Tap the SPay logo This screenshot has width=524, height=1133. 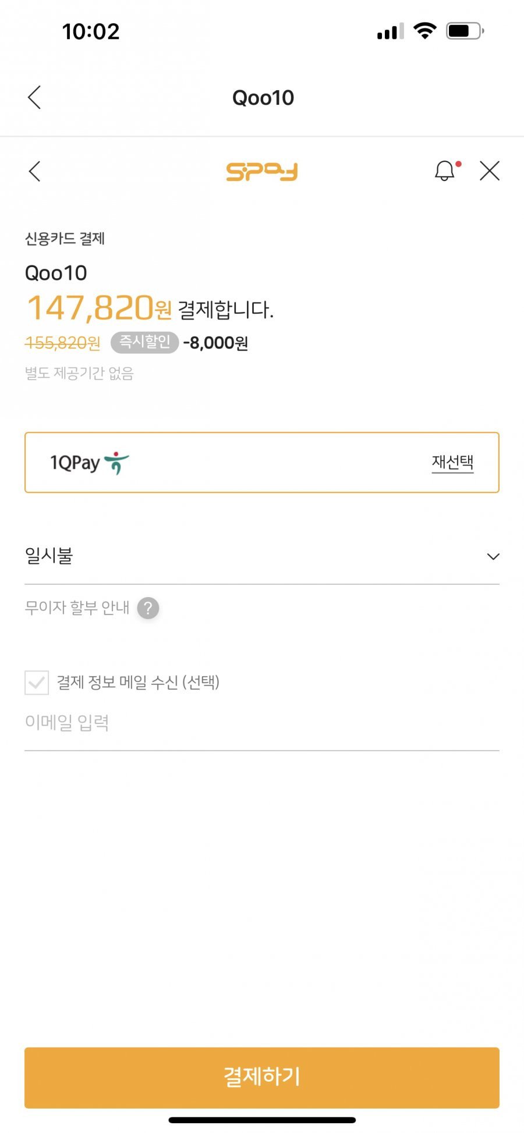point(262,172)
